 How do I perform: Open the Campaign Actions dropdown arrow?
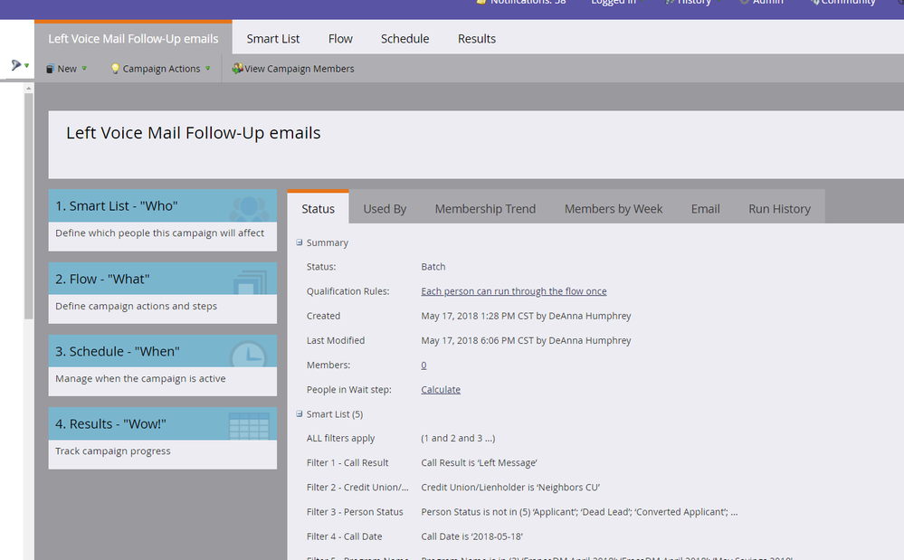(208, 68)
